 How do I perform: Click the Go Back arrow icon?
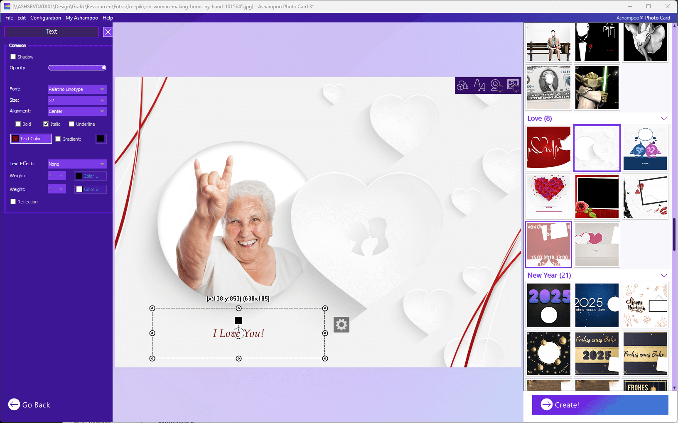click(14, 404)
